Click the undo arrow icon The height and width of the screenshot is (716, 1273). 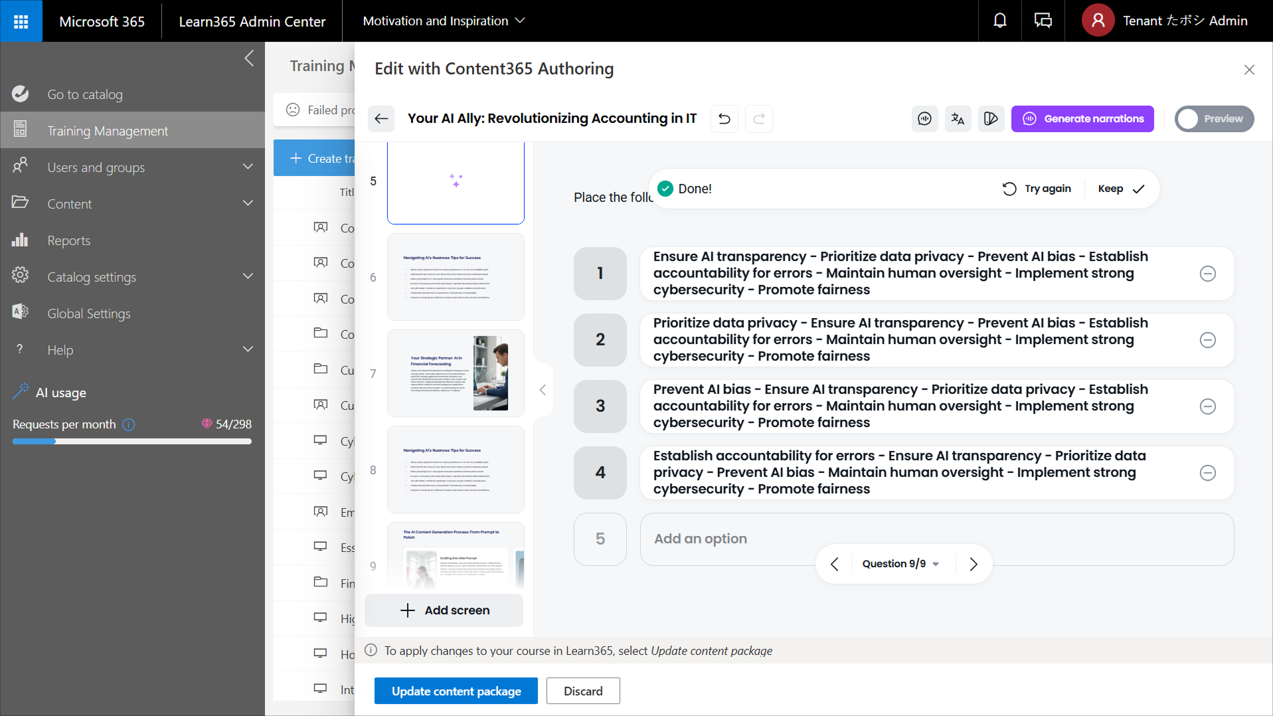coord(724,119)
